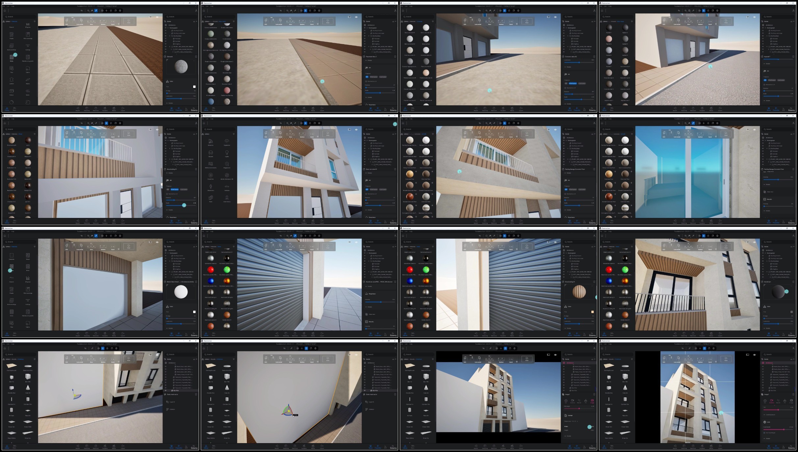This screenshot has height=452, width=798.
Task: Enable Randomize UV checkbox in Library root frame
Action: click(x=366, y=194)
